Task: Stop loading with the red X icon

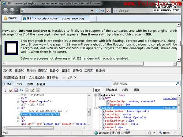Action: click(x=108, y=11)
